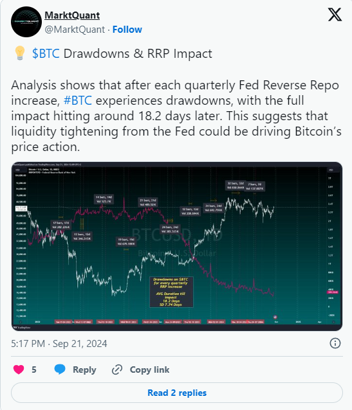Open the MarktQuant display name link

(72, 15)
